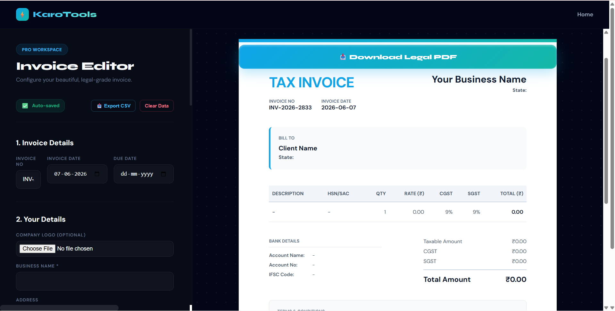Screen dimensions: 615x311
Task: Click Download Legal PDF button
Action: pos(397,57)
